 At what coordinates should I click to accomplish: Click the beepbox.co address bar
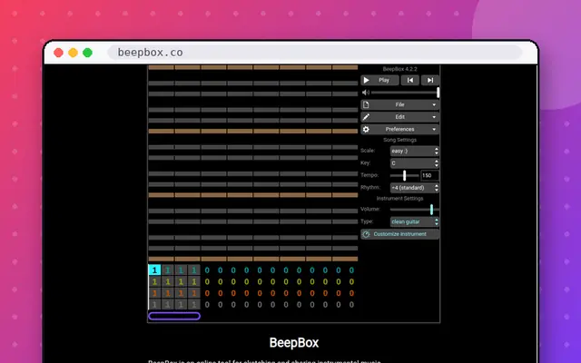(315, 53)
